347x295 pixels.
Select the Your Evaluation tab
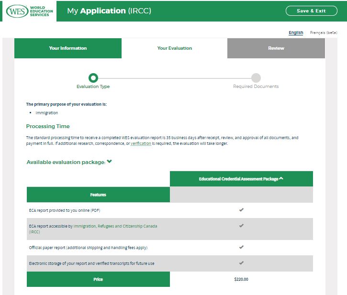174,48
